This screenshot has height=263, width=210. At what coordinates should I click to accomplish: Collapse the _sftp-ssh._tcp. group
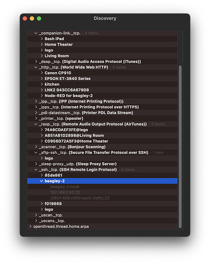pyautogui.click(x=36, y=153)
